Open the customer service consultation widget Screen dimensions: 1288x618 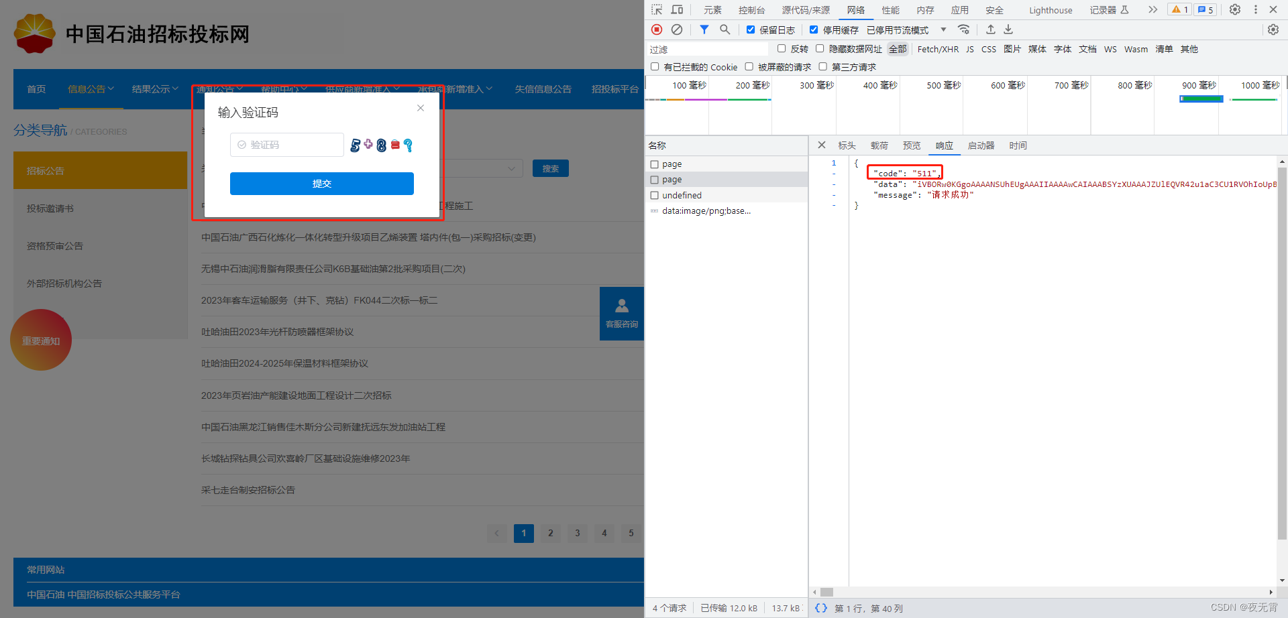coord(622,314)
